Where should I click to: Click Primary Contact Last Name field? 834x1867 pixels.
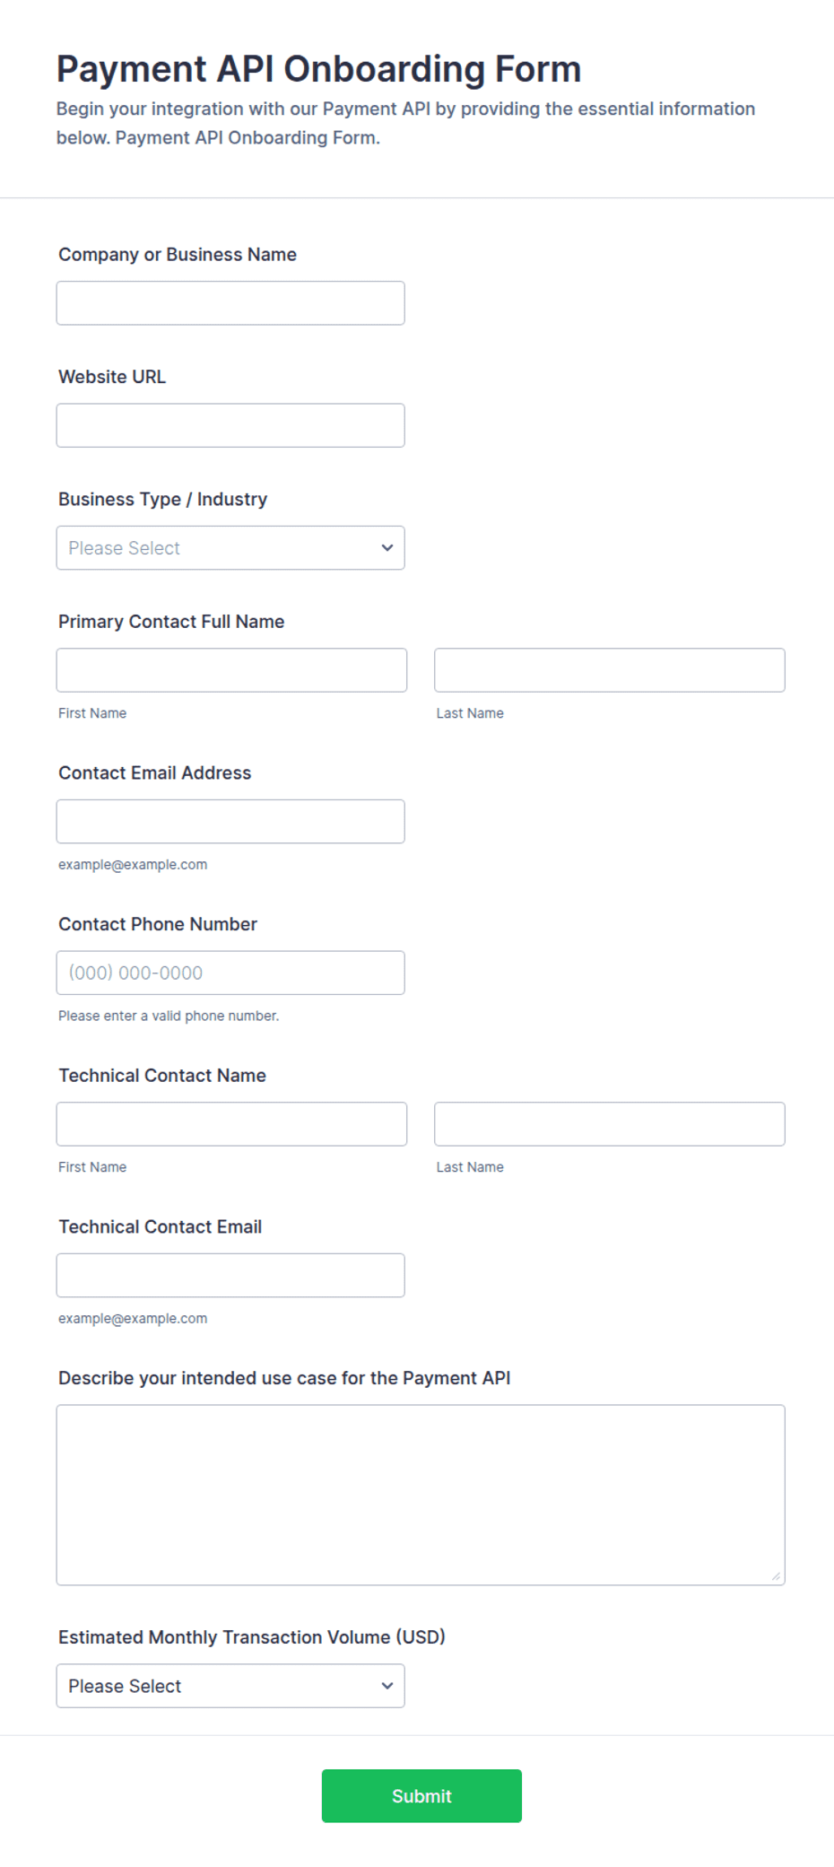pos(610,670)
